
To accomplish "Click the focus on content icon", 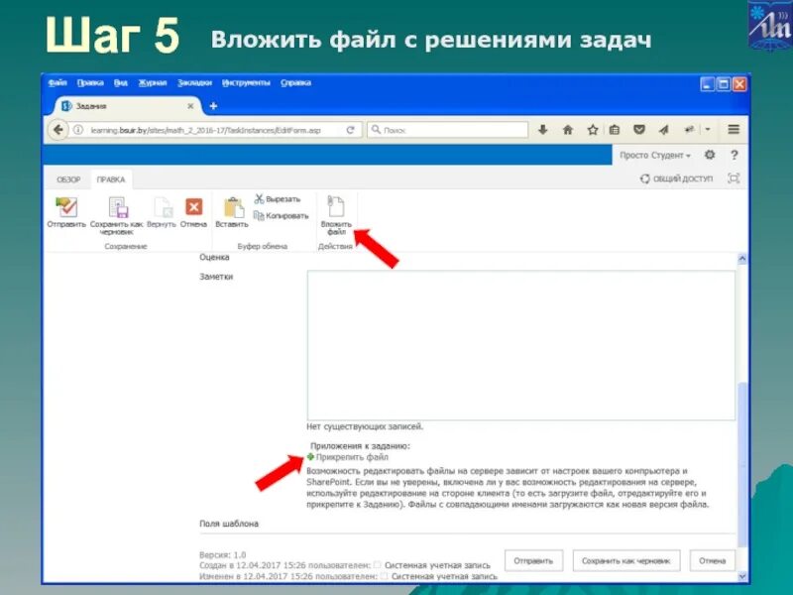I will [734, 178].
